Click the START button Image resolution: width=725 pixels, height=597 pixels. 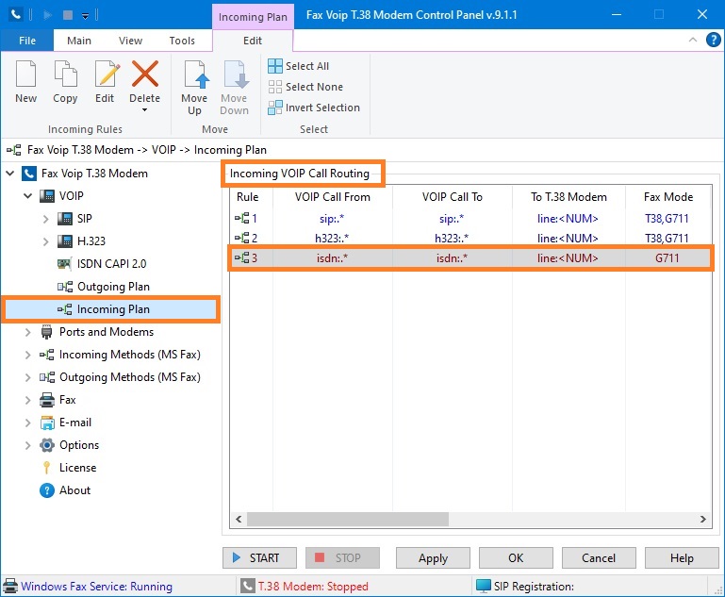259,558
